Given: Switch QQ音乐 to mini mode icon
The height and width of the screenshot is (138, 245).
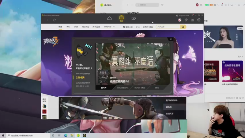Looking at the screenshot, I should point(232,5).
